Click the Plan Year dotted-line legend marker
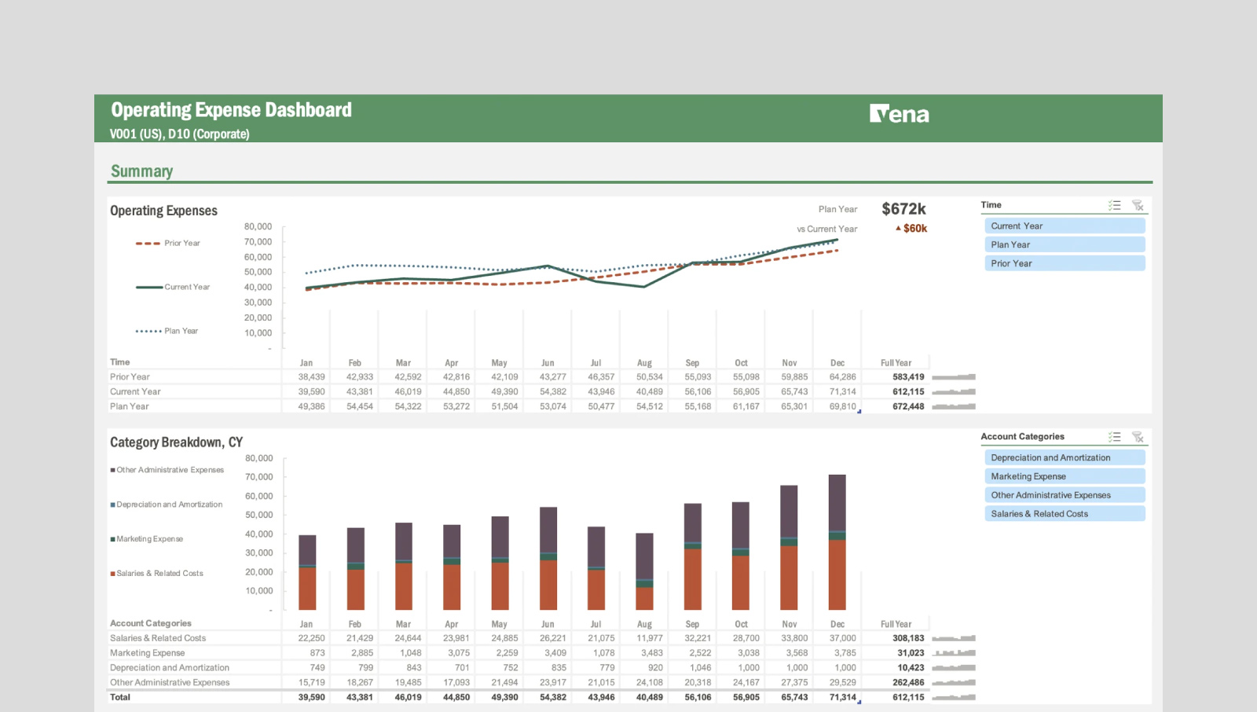The image size is (1257, 712). pyautogui.click(x=149, y=331)
